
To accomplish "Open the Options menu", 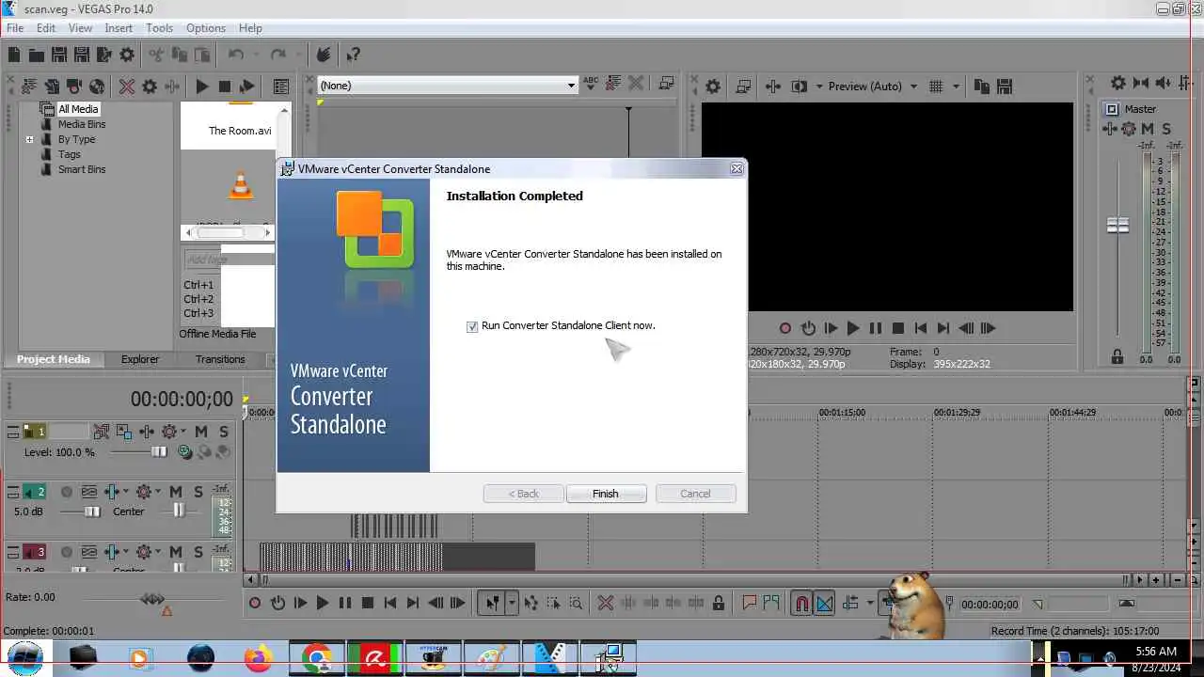I will pos(205,28).
